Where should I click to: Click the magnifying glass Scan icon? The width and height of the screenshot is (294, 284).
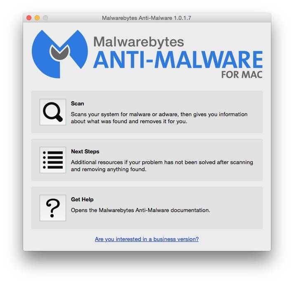53,112
